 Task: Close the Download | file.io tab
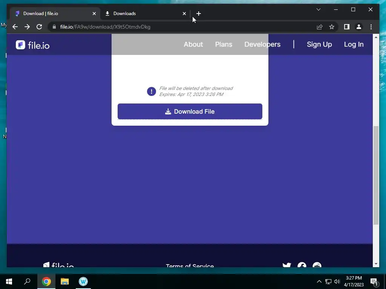tap(94, 14)
